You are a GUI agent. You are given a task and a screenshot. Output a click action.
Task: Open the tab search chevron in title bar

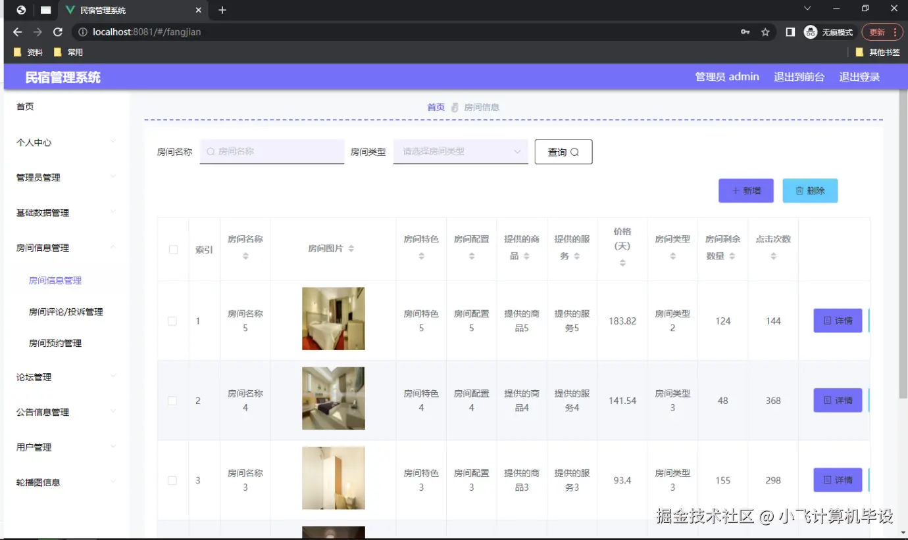[x=808, y=9]
